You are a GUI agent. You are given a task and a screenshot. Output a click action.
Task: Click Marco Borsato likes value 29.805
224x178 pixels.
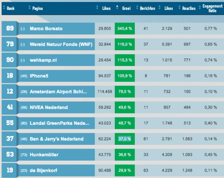tap(105, 29)
